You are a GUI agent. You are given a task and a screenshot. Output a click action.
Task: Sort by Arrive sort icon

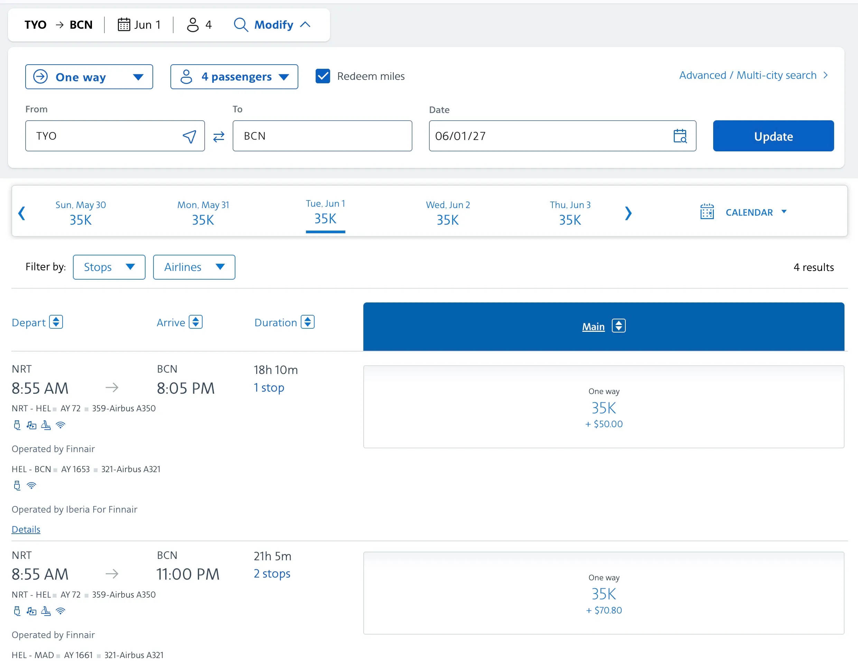(196, 322)
